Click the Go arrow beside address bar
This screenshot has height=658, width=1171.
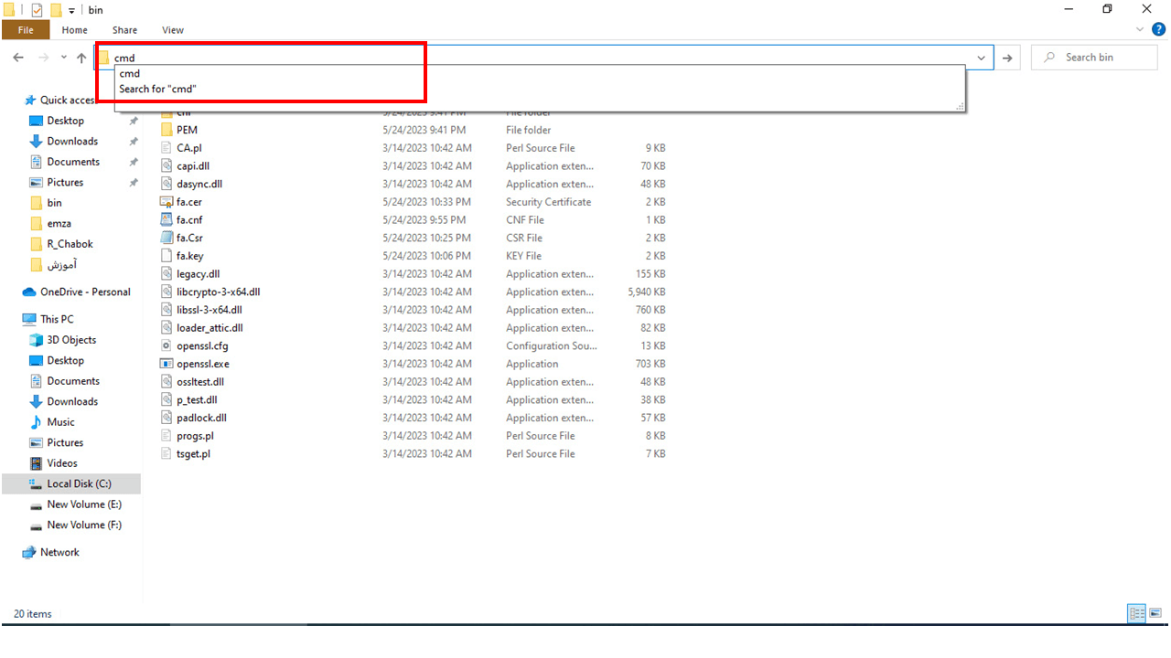tap(1007, 58)
